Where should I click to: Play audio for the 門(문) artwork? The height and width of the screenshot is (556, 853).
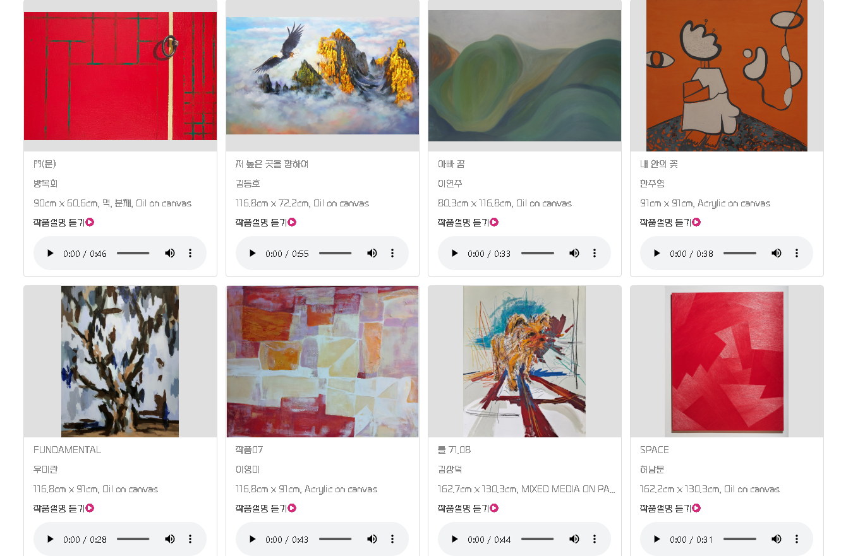pos(50,253)
